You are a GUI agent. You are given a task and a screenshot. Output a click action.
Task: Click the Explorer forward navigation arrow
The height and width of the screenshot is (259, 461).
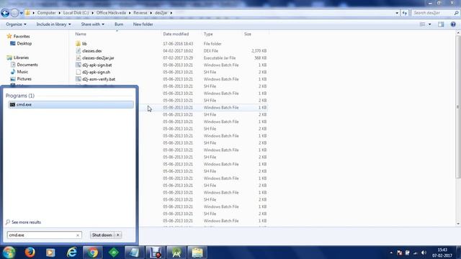pos(14,13)
